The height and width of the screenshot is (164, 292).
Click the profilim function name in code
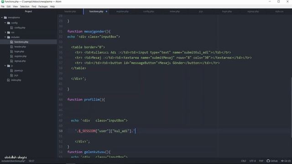(x=92, y=100)
